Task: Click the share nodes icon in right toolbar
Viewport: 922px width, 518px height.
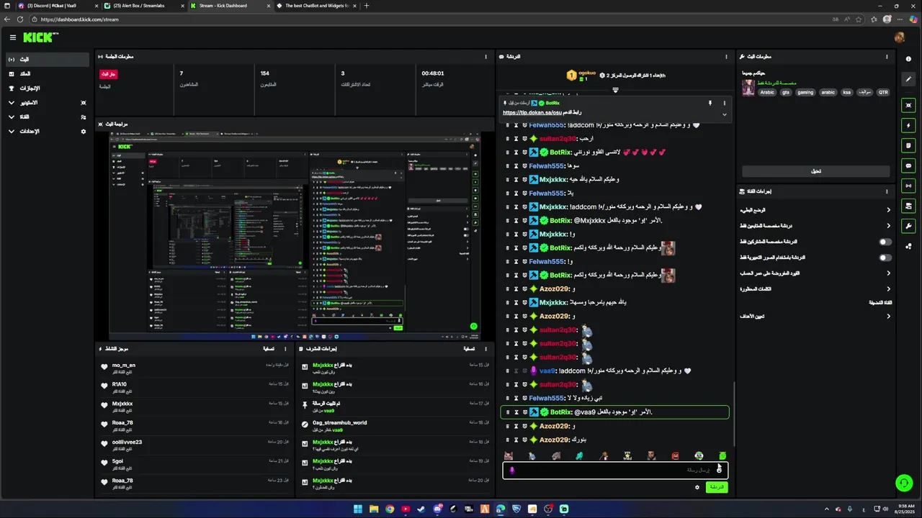Action: tap(908, 246)
